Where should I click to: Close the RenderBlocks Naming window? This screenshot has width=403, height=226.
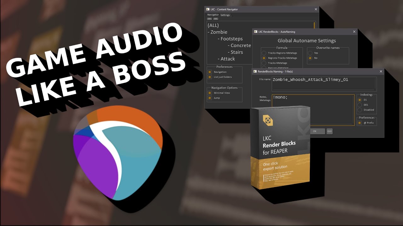[x=381, y=72]
